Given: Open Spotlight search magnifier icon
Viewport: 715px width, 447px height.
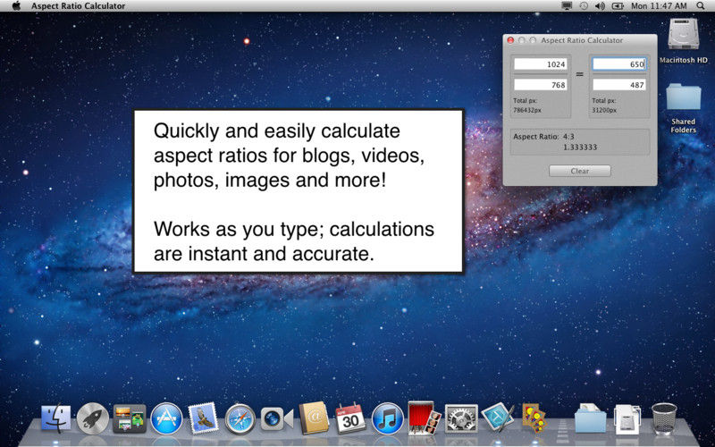Looking at the screenshot, I should point(702,6).
